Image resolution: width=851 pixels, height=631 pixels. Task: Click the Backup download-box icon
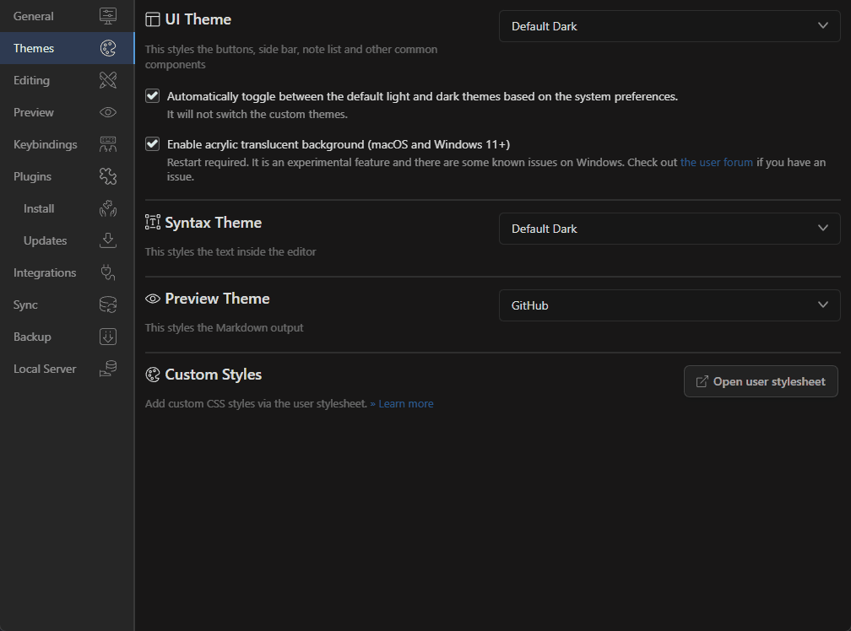pyautogui.click(x=108, y=337)
